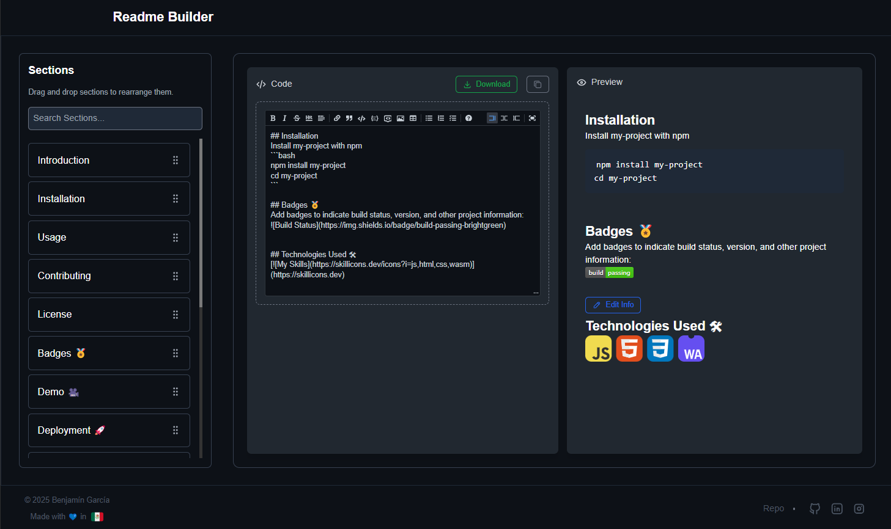Insert a blockquote using the quote icon
This screenshot has height=529, width=891.
349,119
